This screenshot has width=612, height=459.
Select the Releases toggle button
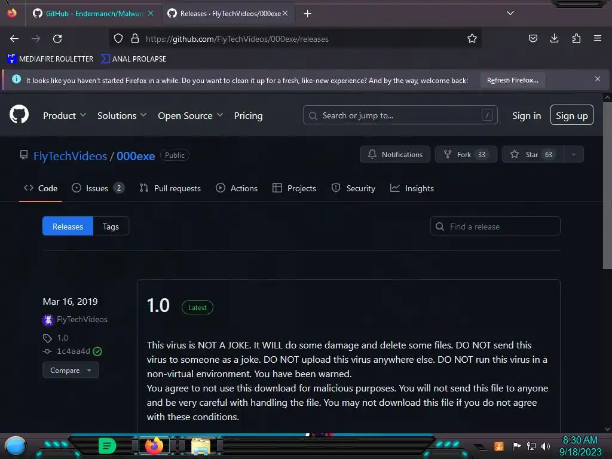(68, 226)
